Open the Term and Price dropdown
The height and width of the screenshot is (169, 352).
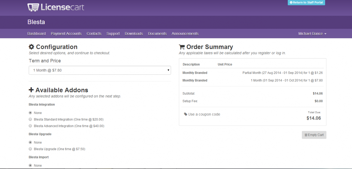100,70
